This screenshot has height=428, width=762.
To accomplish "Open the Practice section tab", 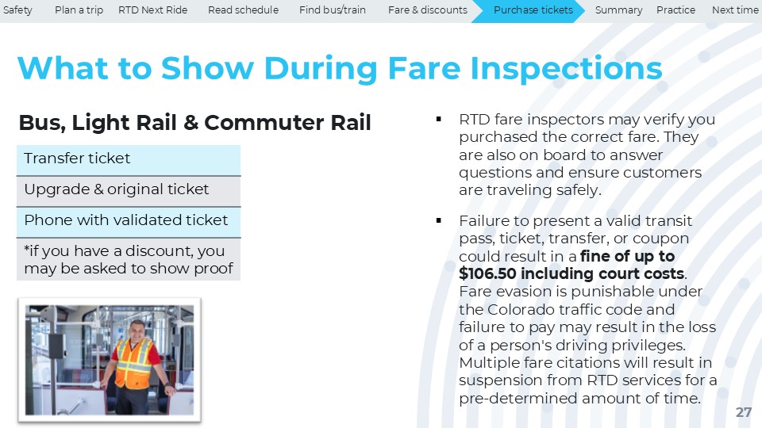I will (675, 10).
